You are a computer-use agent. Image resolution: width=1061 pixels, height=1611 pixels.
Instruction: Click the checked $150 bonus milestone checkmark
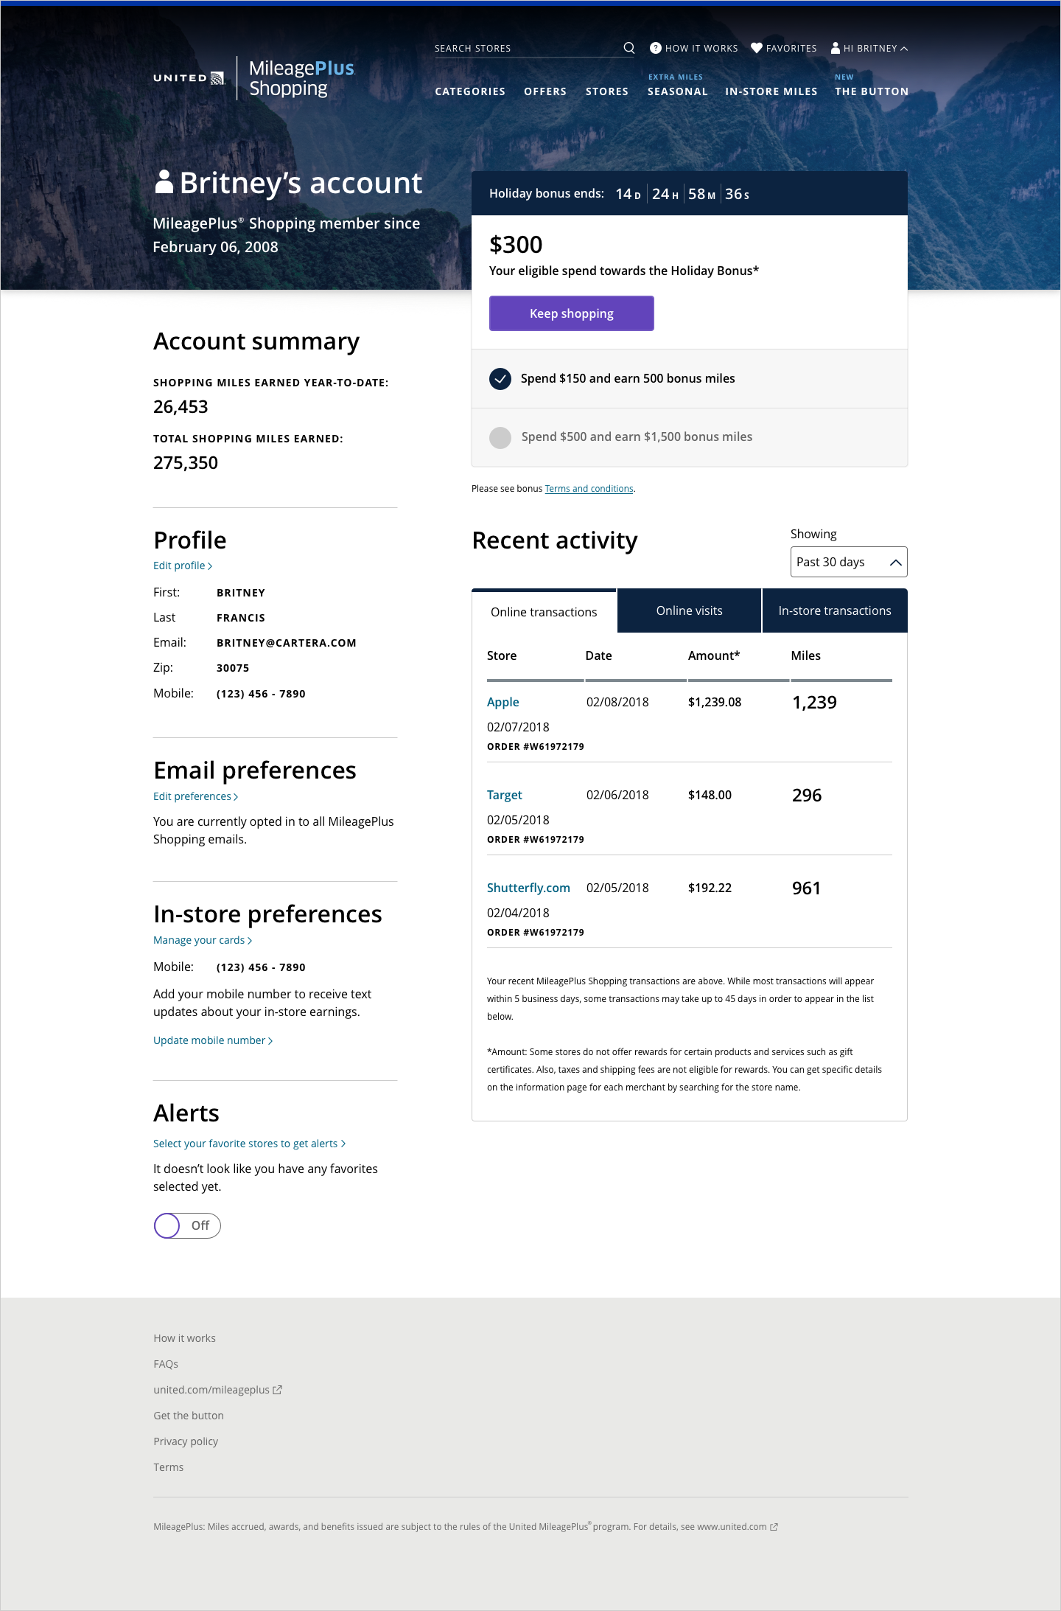pos(500,379)
